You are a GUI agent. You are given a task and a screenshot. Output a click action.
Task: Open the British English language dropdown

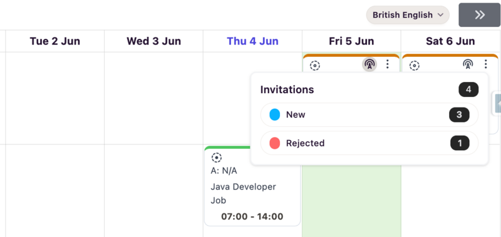[x=408, y=15]
